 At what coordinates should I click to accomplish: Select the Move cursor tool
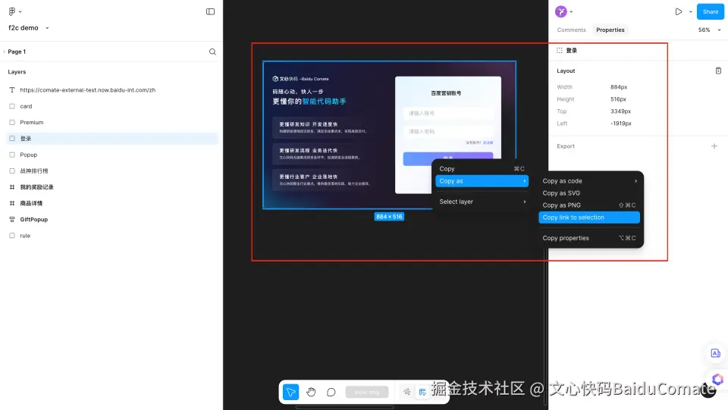click(290, 393)
